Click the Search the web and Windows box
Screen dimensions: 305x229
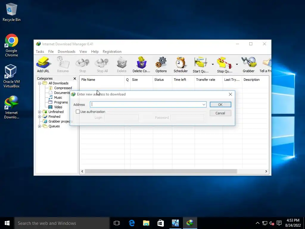[62, 223]
